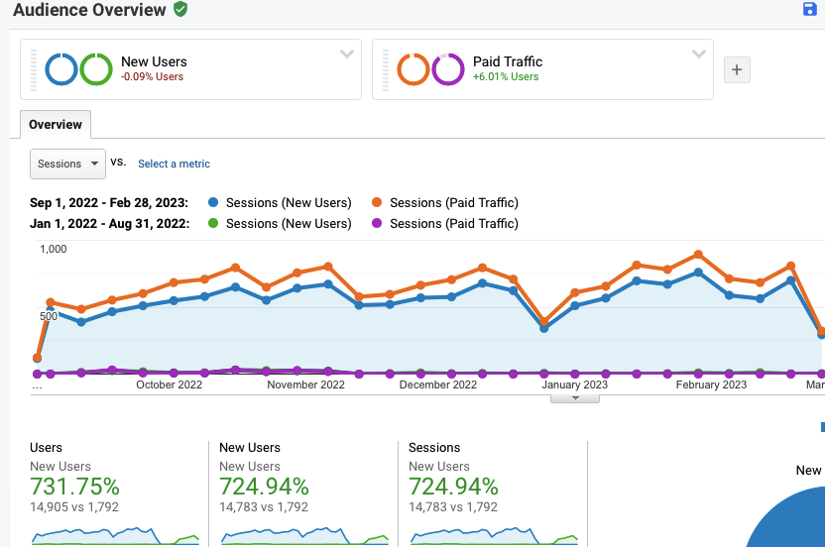The width and height of the screenshot is (825, 547).
Task: Open the Sessions metric dropdown
Action: [x=67, y=164]
